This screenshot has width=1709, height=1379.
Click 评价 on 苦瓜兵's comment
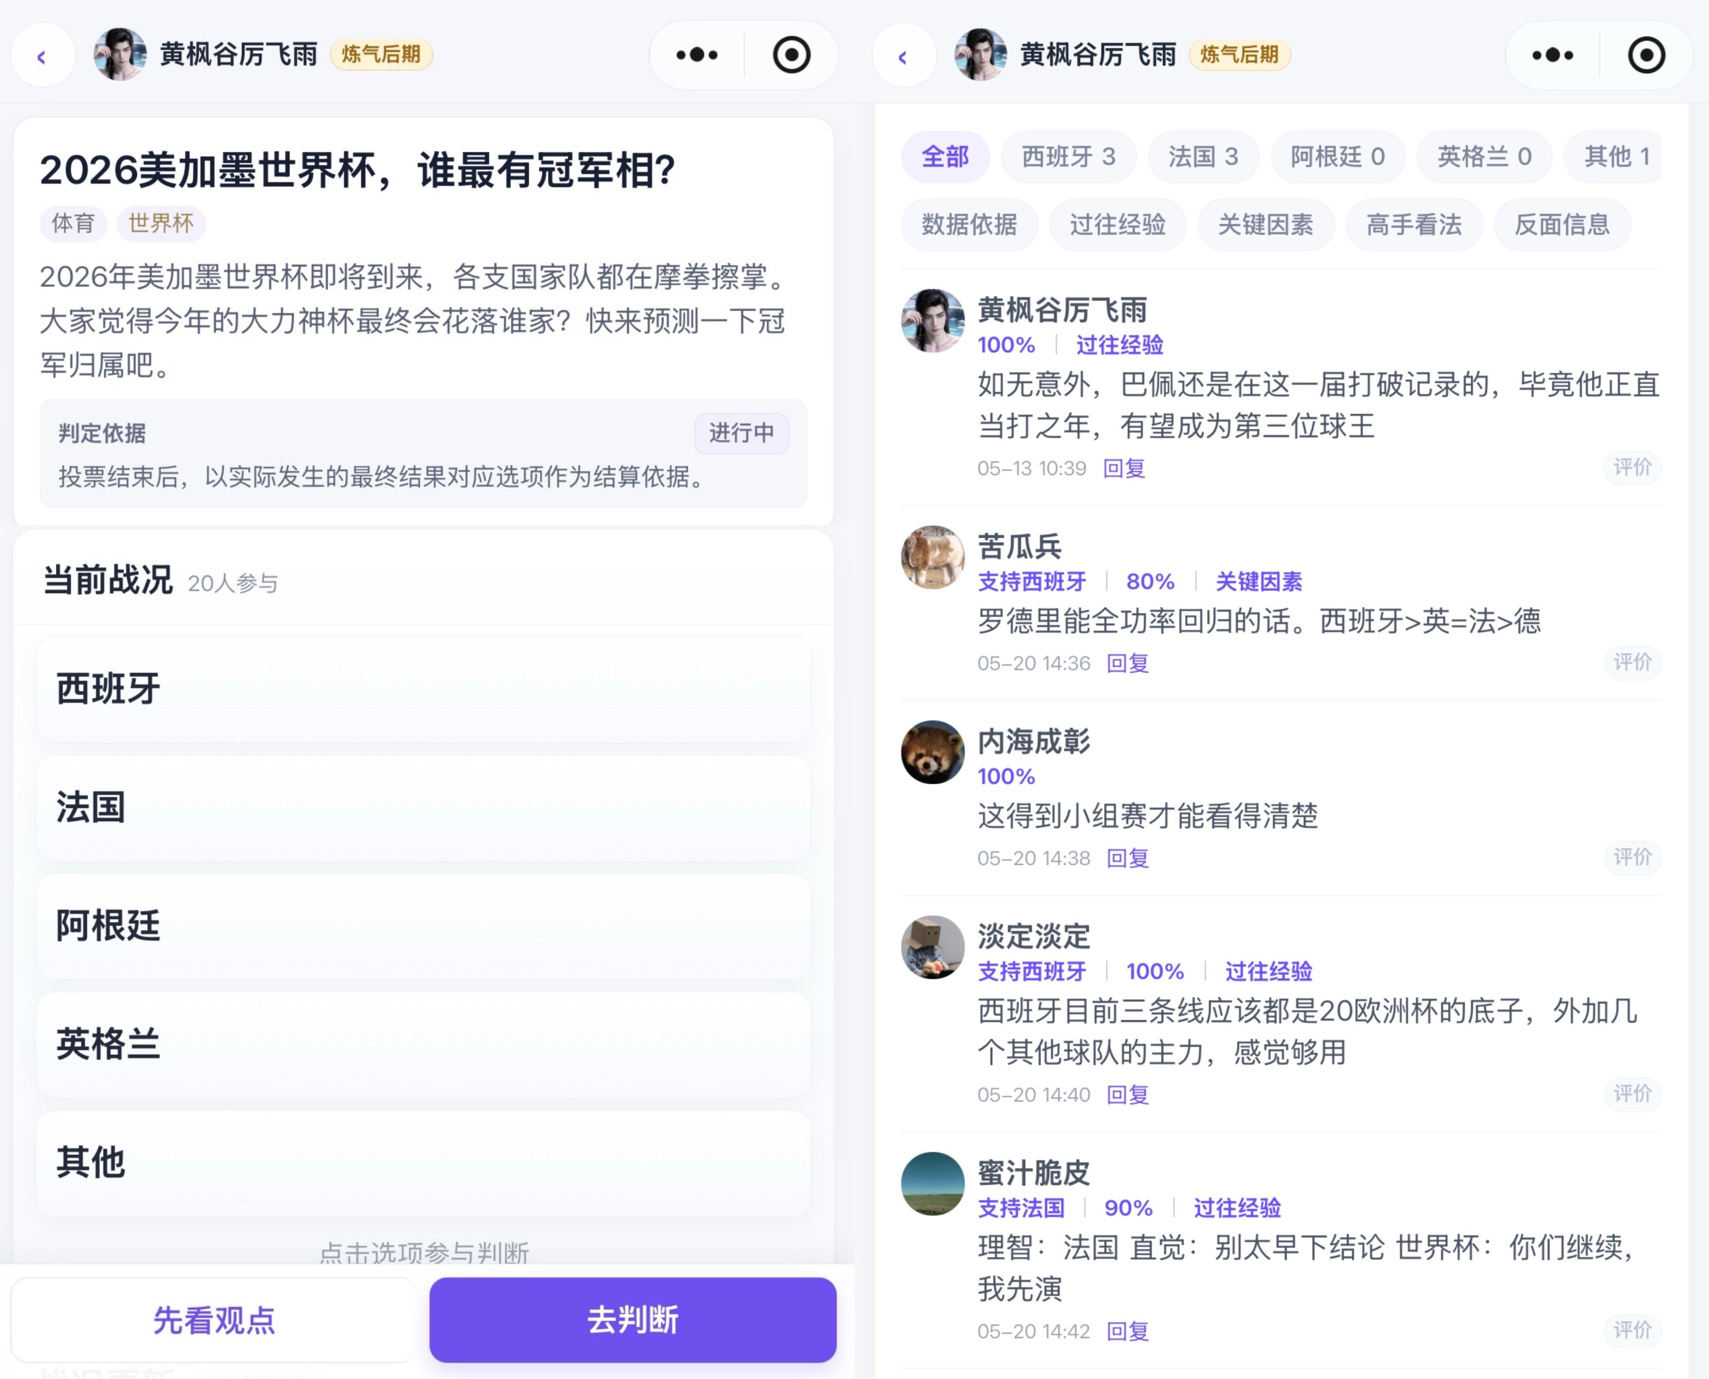[x=1633, y=662]
